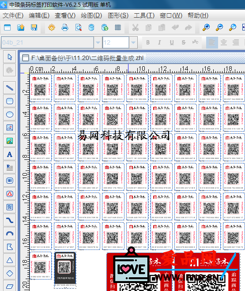Select the arc drawing tool
The image size is (245, 291).
[10, 234]
